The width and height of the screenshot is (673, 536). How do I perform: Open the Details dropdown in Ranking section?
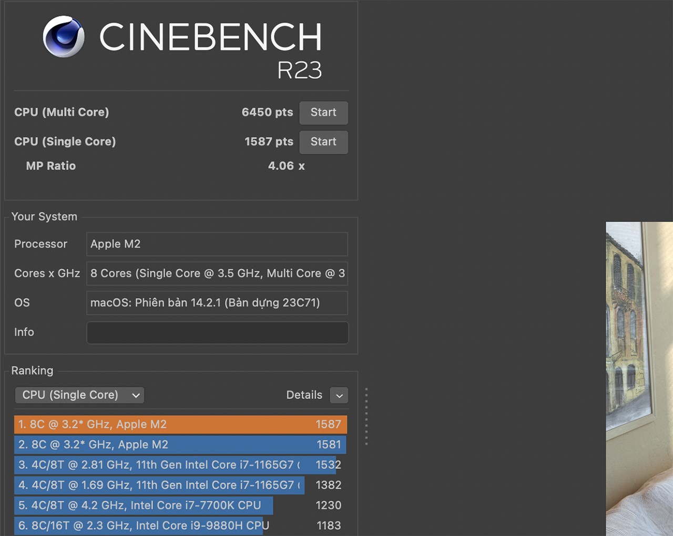point(339,395)
